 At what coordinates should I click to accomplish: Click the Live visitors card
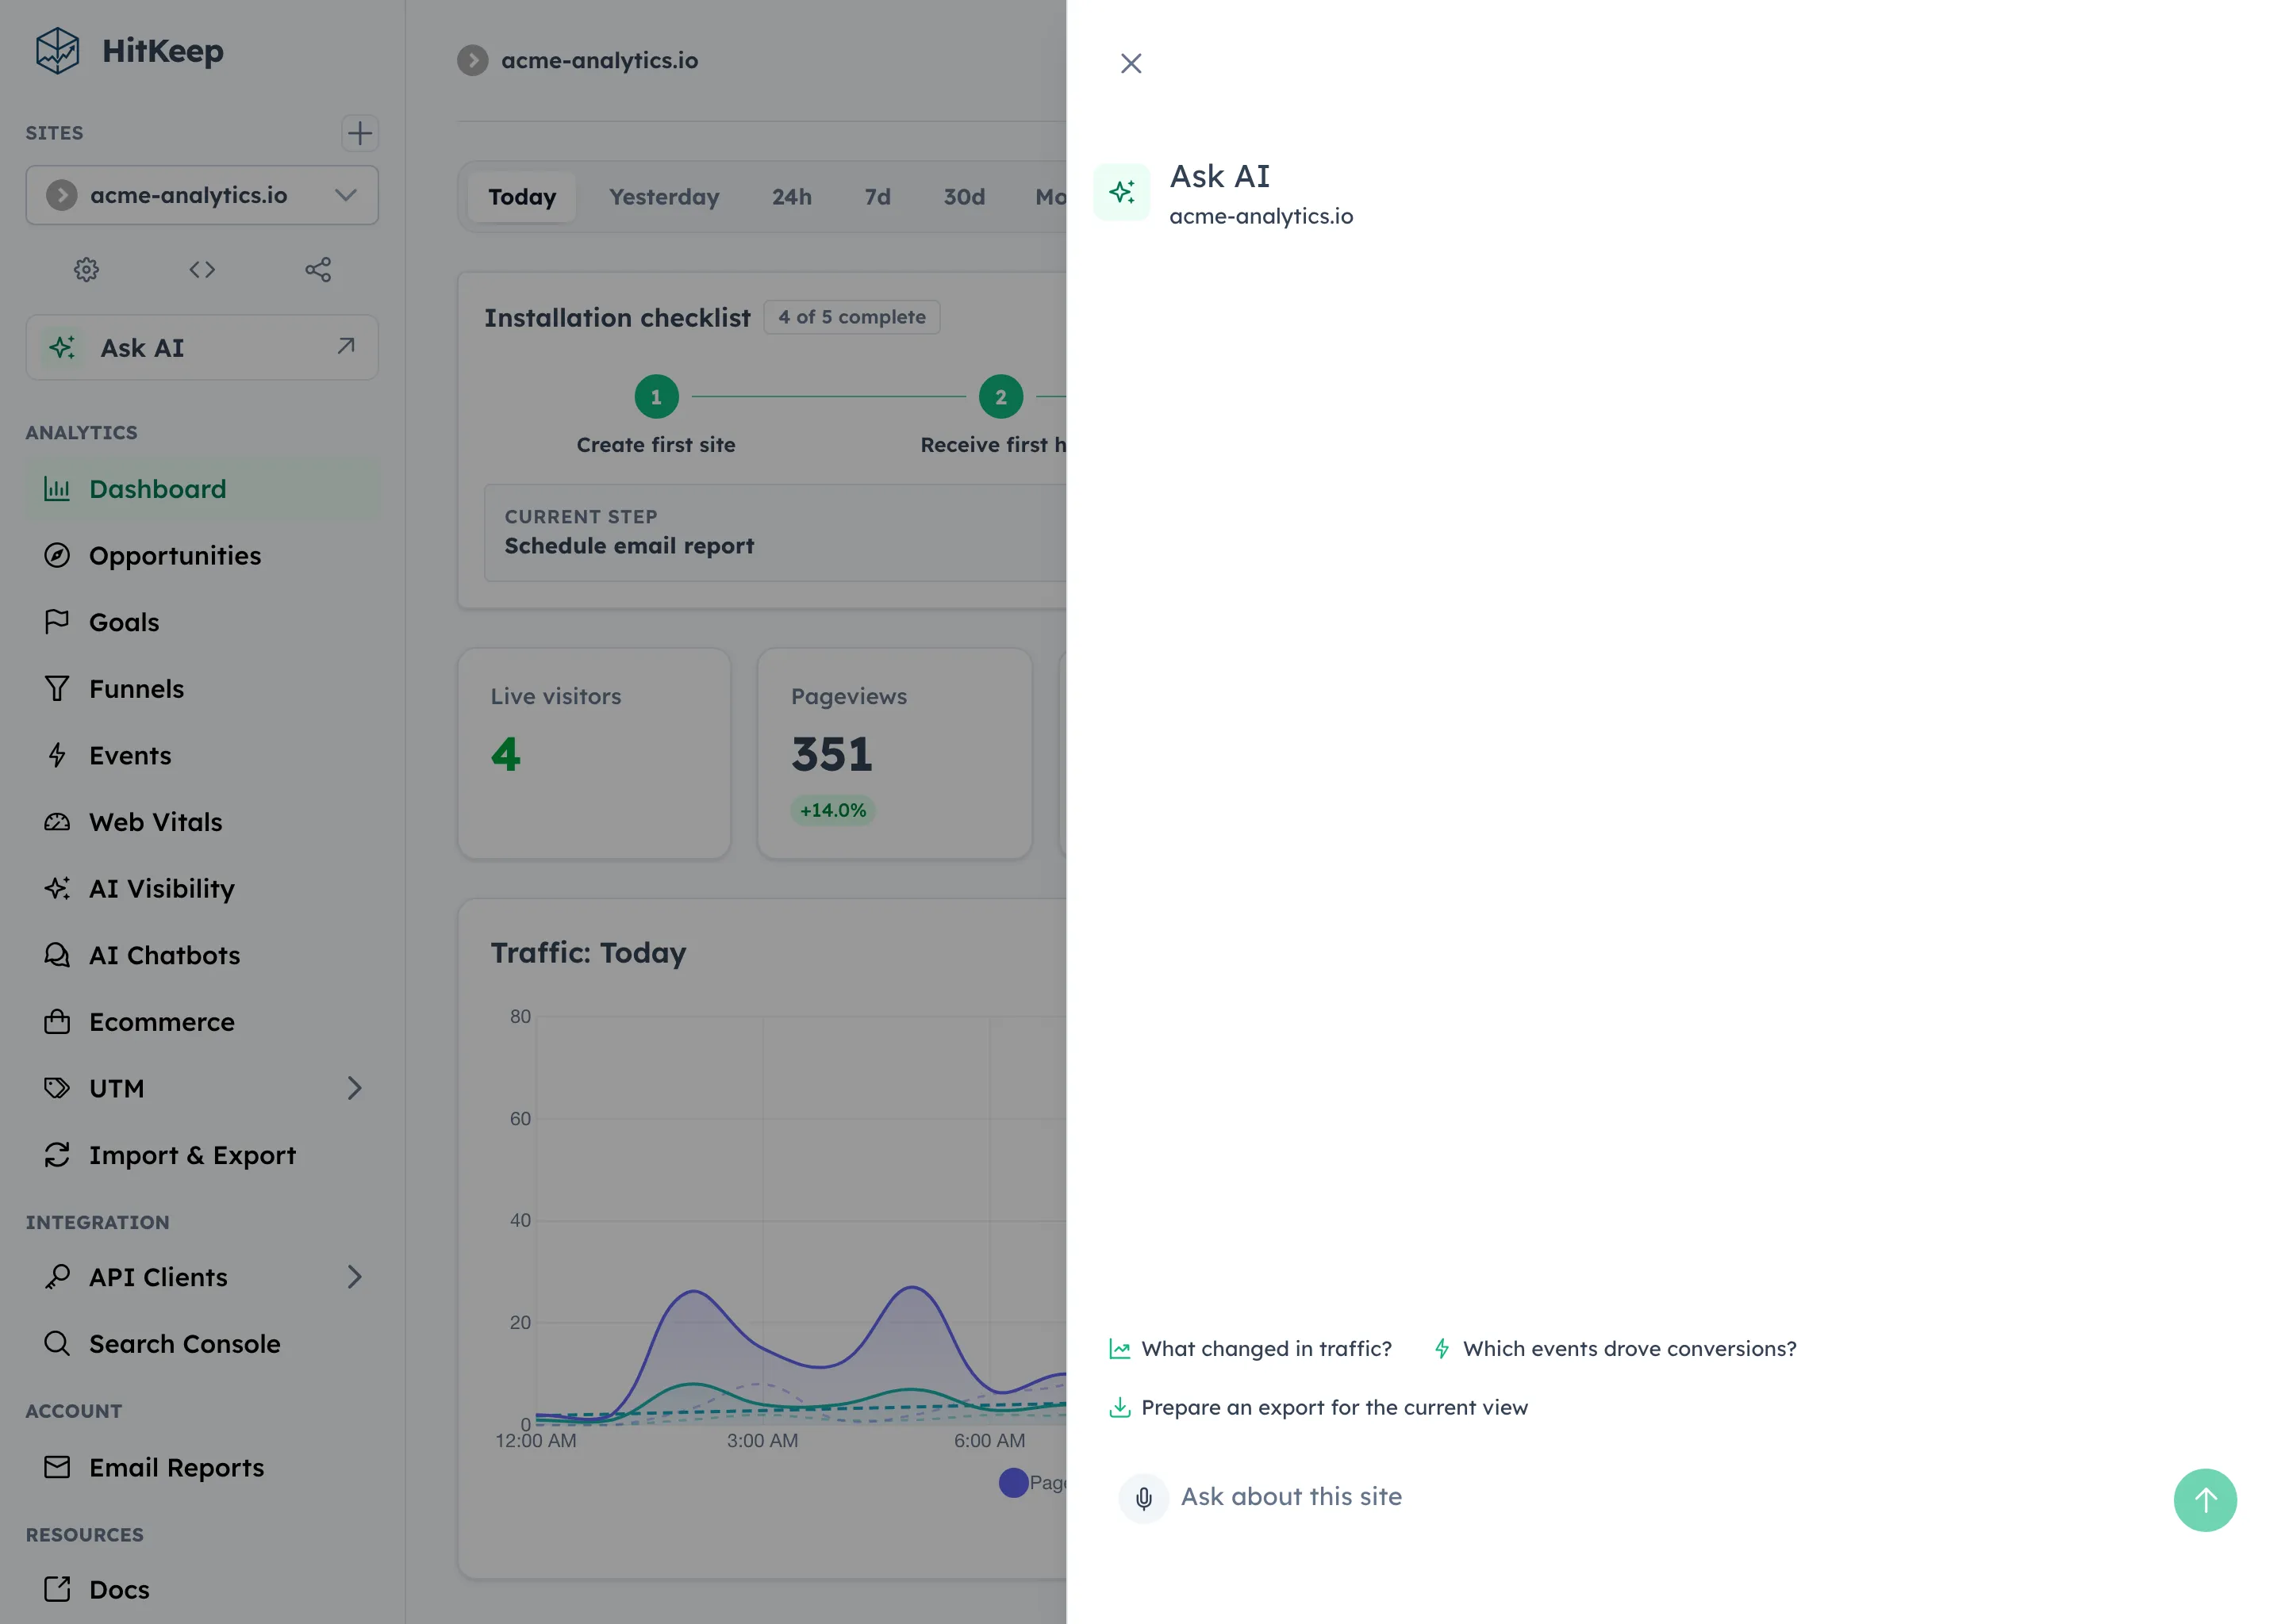(x=594, y=753)
